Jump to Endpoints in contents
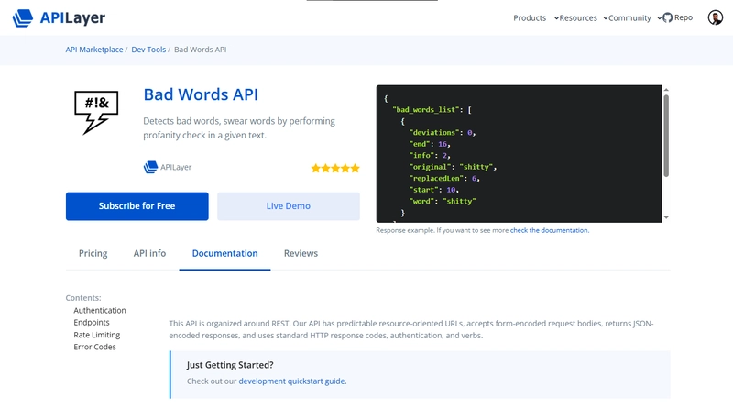 (x=91, y=323)
